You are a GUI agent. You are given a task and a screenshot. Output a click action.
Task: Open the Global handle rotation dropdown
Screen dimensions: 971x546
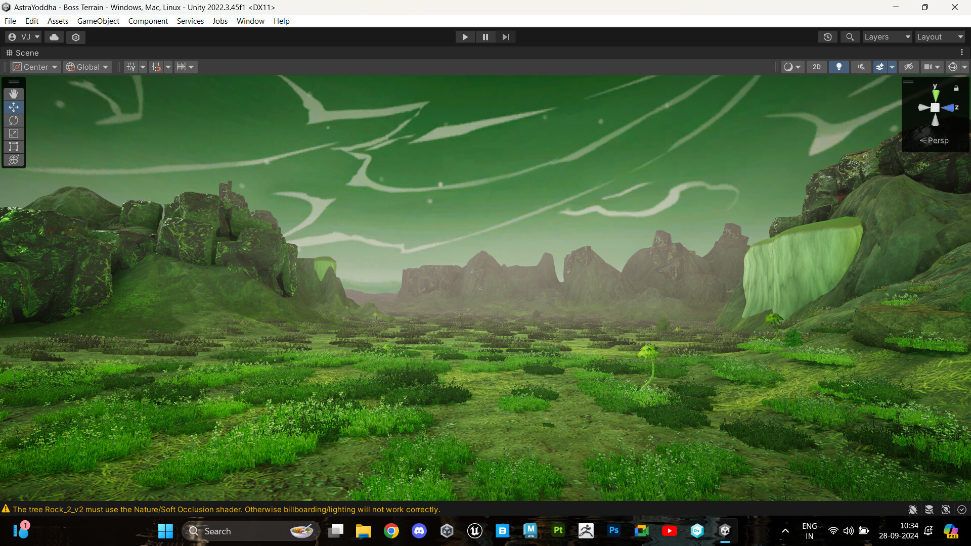coord(87,67)
